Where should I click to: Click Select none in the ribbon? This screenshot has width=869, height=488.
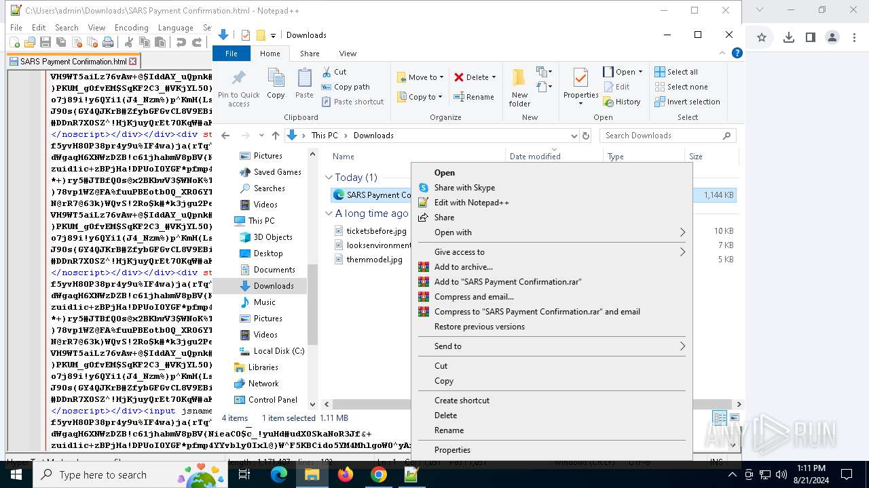(681, 87)
